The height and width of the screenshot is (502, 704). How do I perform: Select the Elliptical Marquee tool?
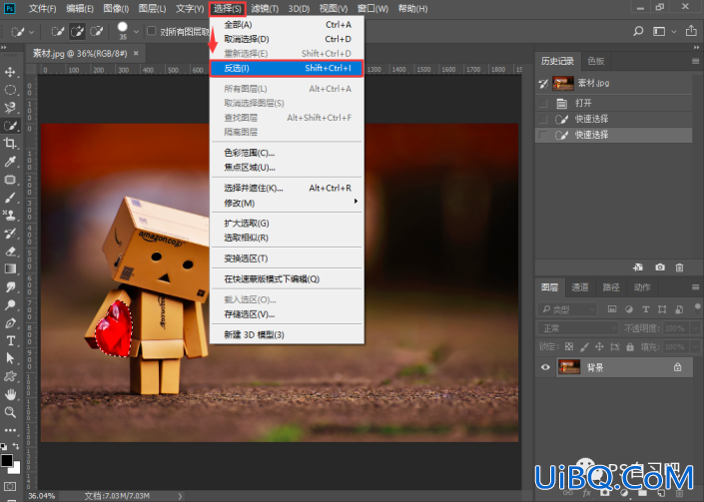tap(10, 90)
